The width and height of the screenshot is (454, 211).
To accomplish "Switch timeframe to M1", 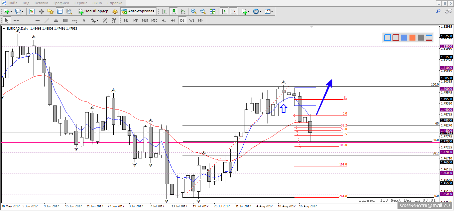I will click(x=126, y=20).
